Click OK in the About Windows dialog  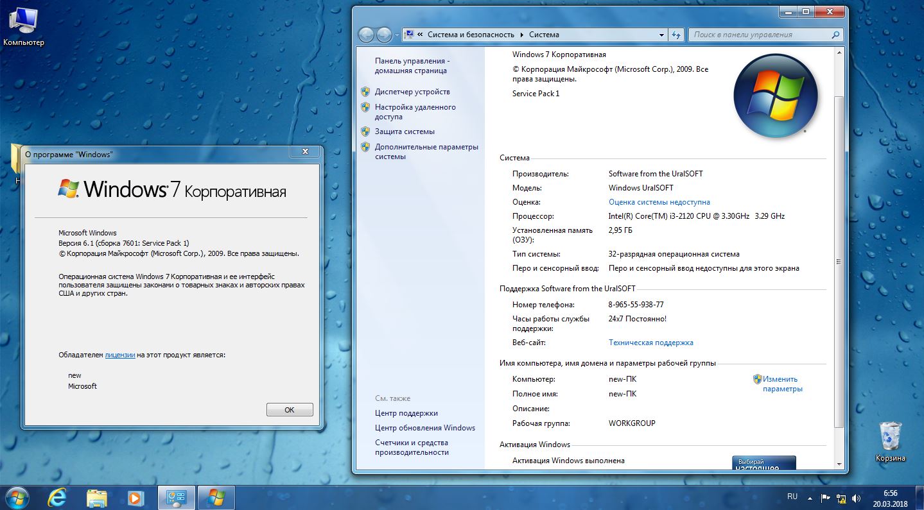[x=289, y=409]
